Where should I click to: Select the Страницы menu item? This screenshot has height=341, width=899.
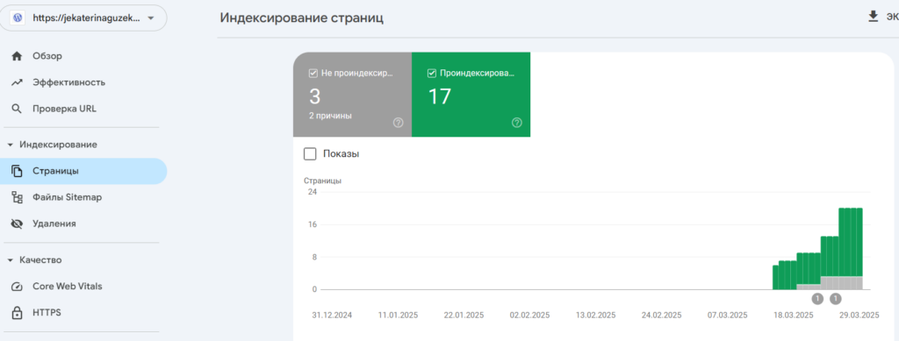click(83, 171)
